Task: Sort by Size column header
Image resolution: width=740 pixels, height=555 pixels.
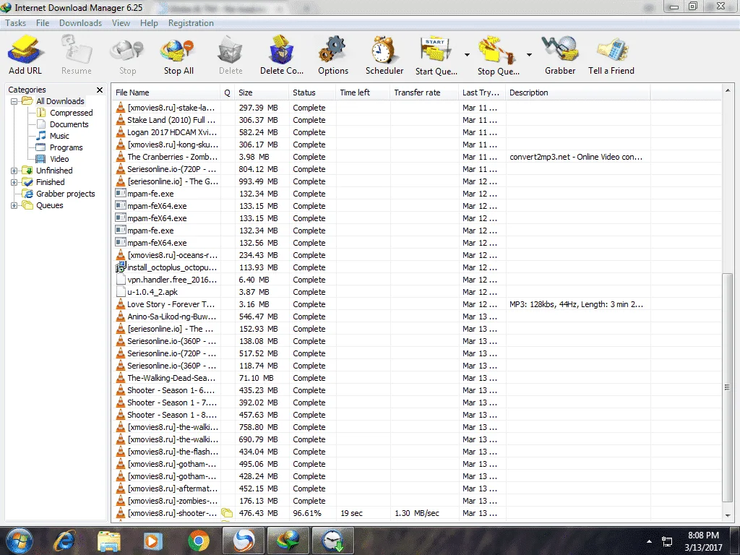Action: [x=262, y=92]
